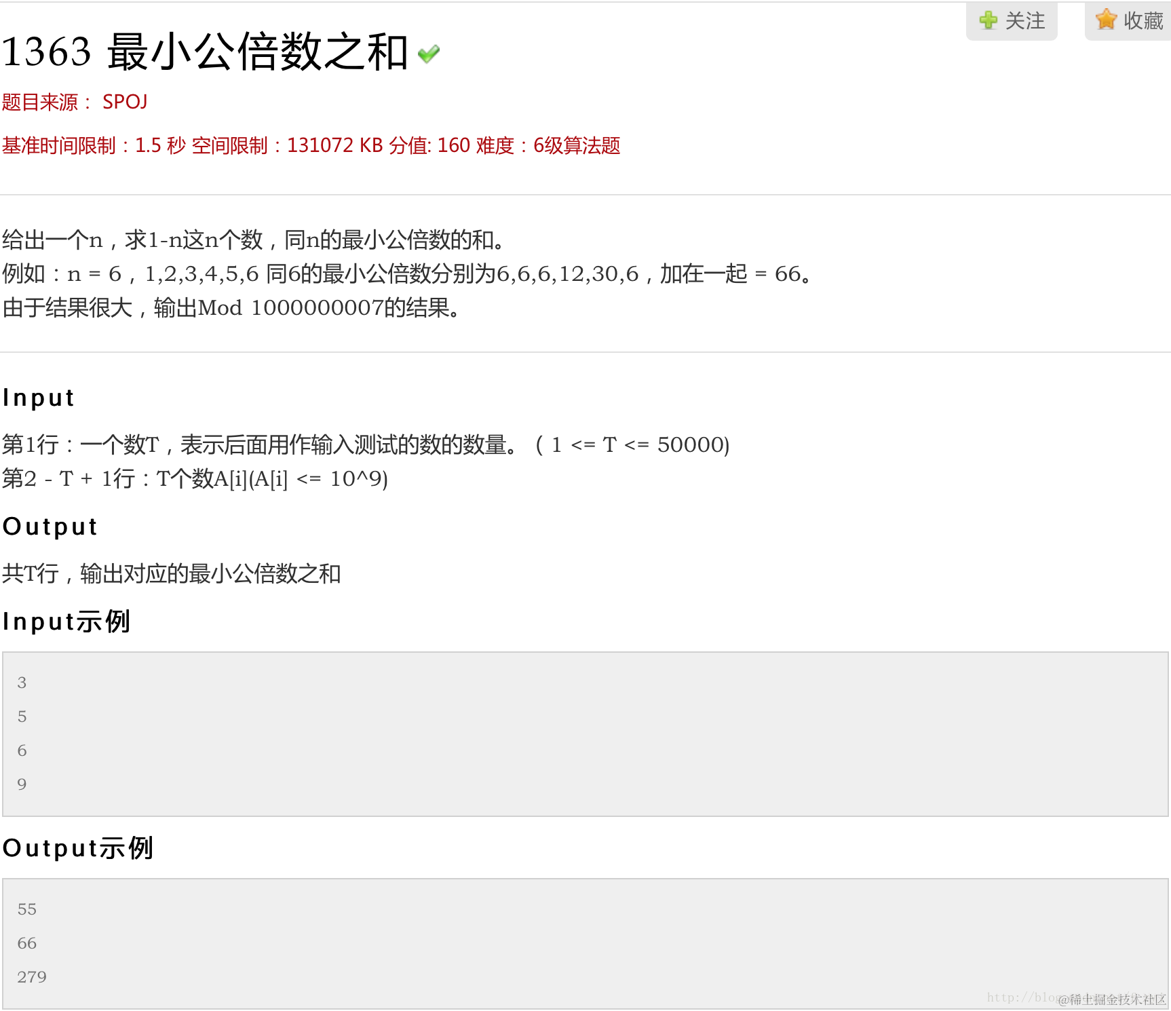This screenshot has width=1171, height=1011.
Task: Click sample output value 55
Action: 27,909
